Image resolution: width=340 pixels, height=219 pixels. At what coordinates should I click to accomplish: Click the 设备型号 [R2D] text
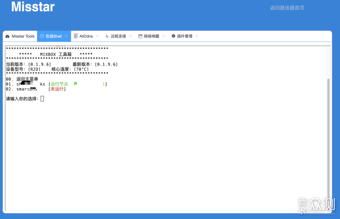coord(23,69)
